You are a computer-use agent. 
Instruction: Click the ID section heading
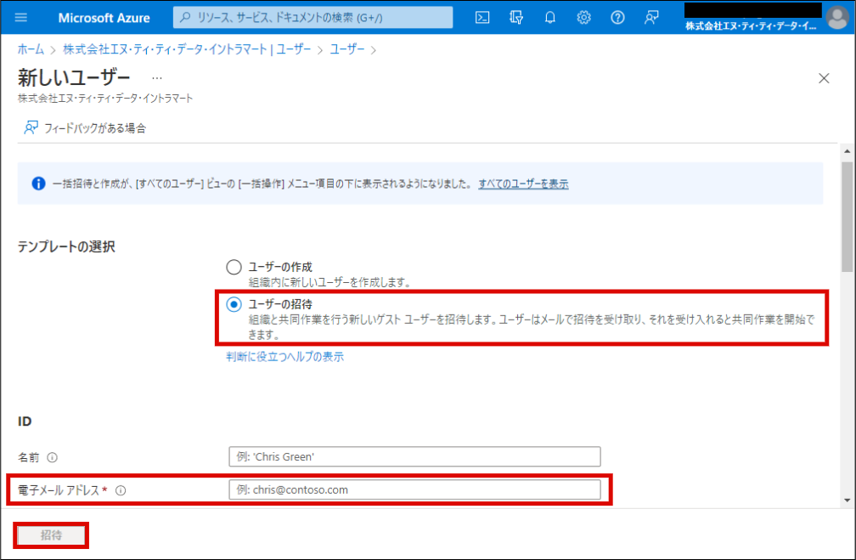[25, 421]
